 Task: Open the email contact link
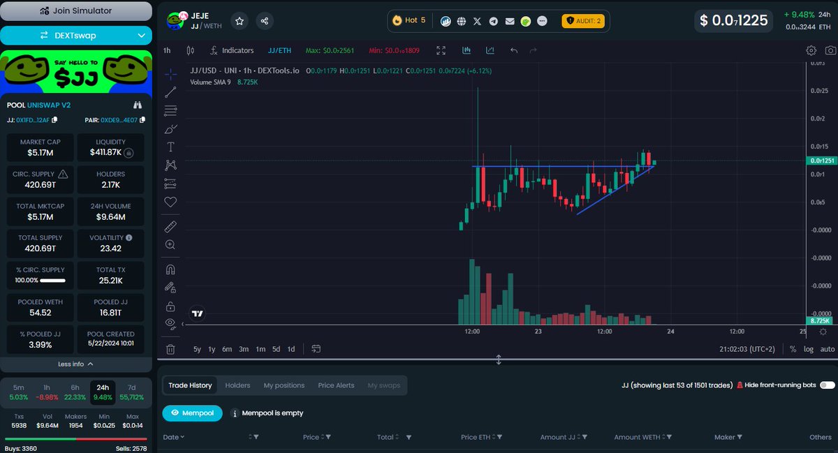click(x=510, y=21)
